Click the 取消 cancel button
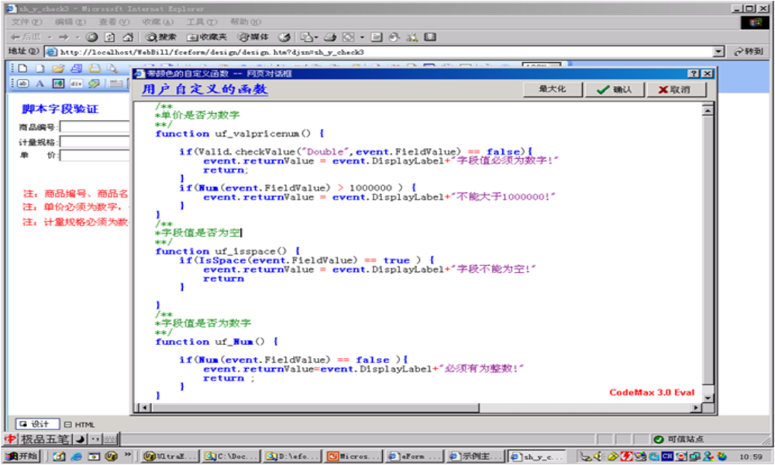The image size is (775, 465). point(677,89)
